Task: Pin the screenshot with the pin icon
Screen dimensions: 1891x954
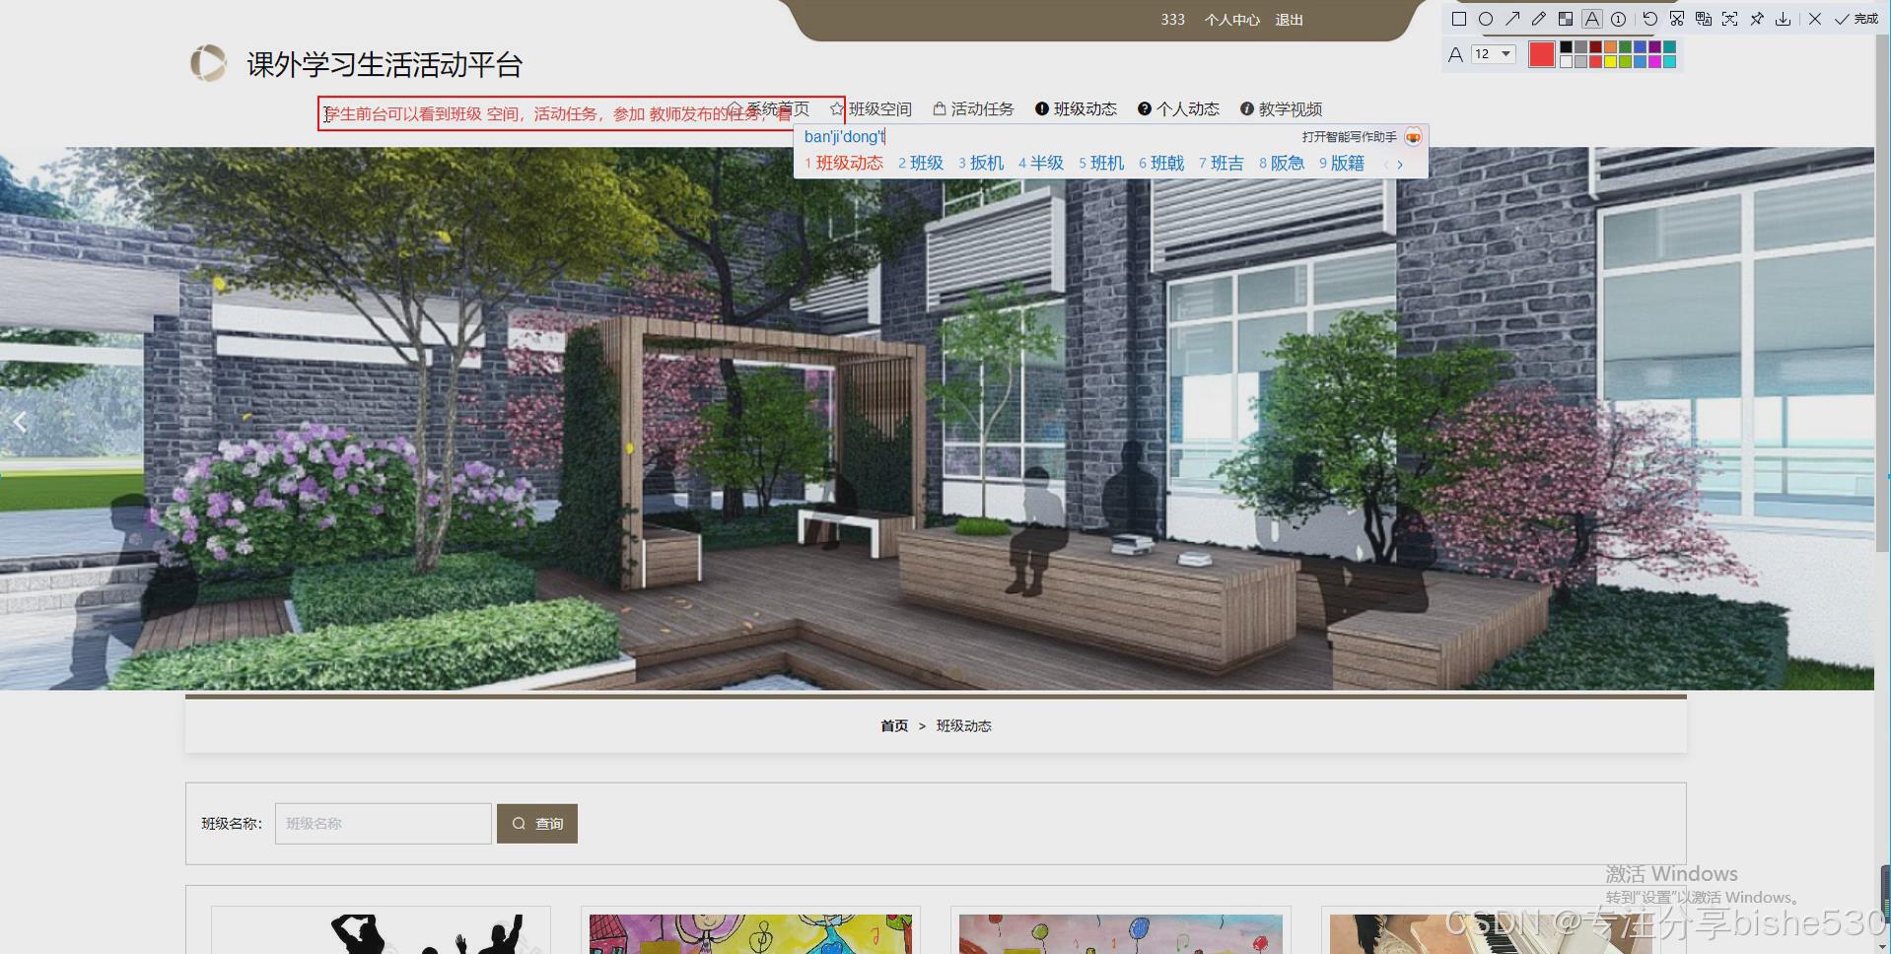Action: pyautogui.click(x=1757, y=20)
